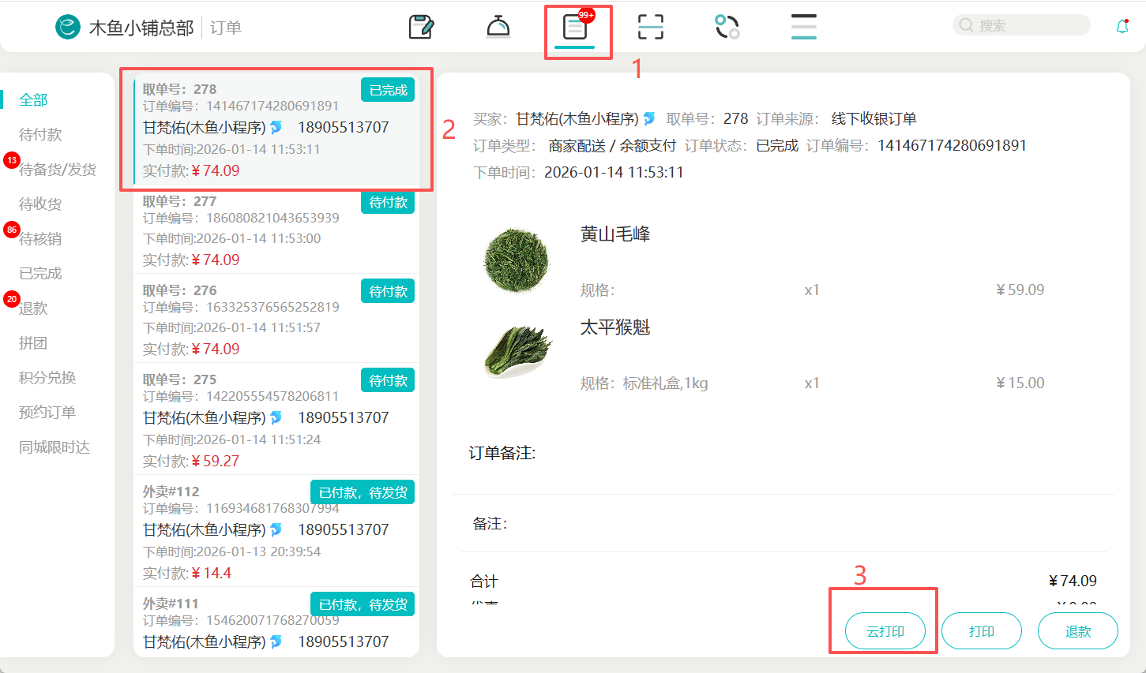The image size is (1146, 673).
Task: Go to 同城限时达 category
Action: [x=54, y=447]
